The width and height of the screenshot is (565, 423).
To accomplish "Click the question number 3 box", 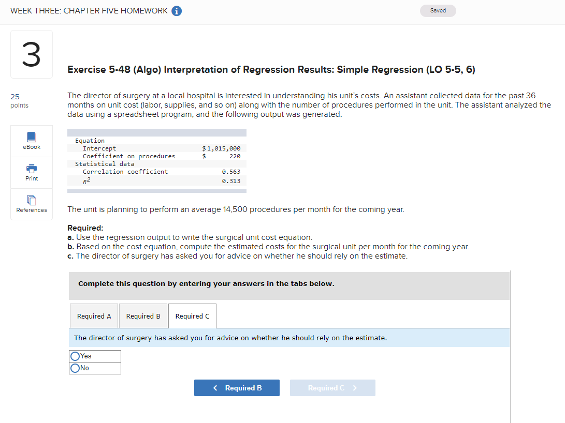I will click(x=32, y=54).
